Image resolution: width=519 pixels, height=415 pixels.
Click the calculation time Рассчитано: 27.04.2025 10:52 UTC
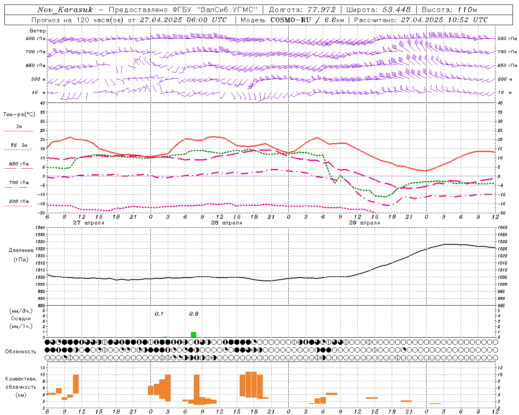click(x=421, y=20)
